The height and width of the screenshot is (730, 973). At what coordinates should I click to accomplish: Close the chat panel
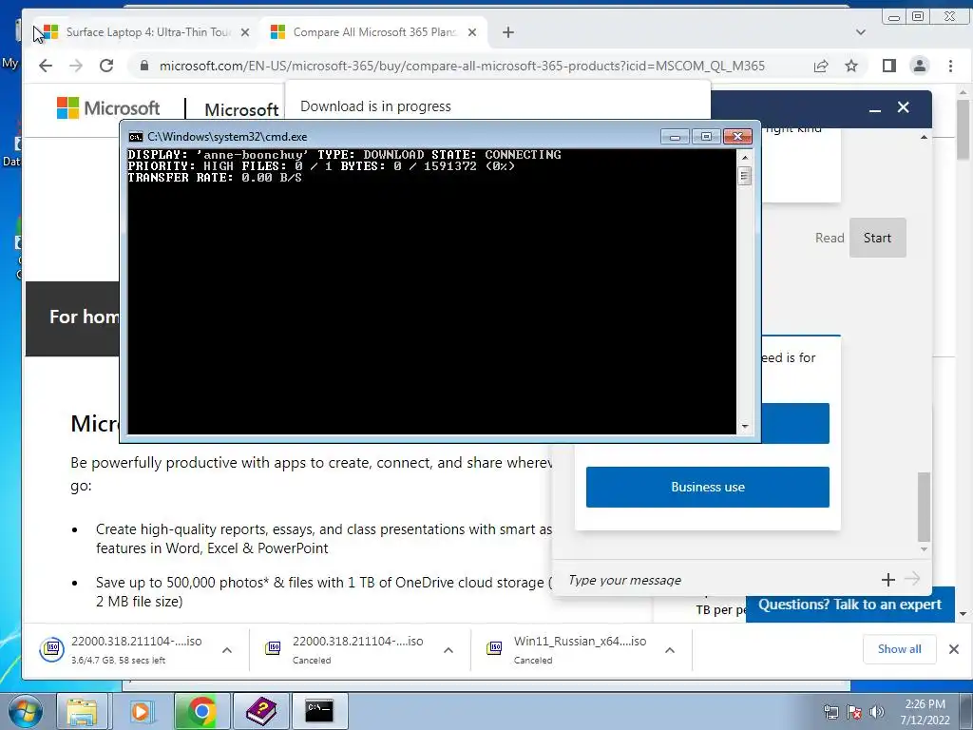(904, 107)
